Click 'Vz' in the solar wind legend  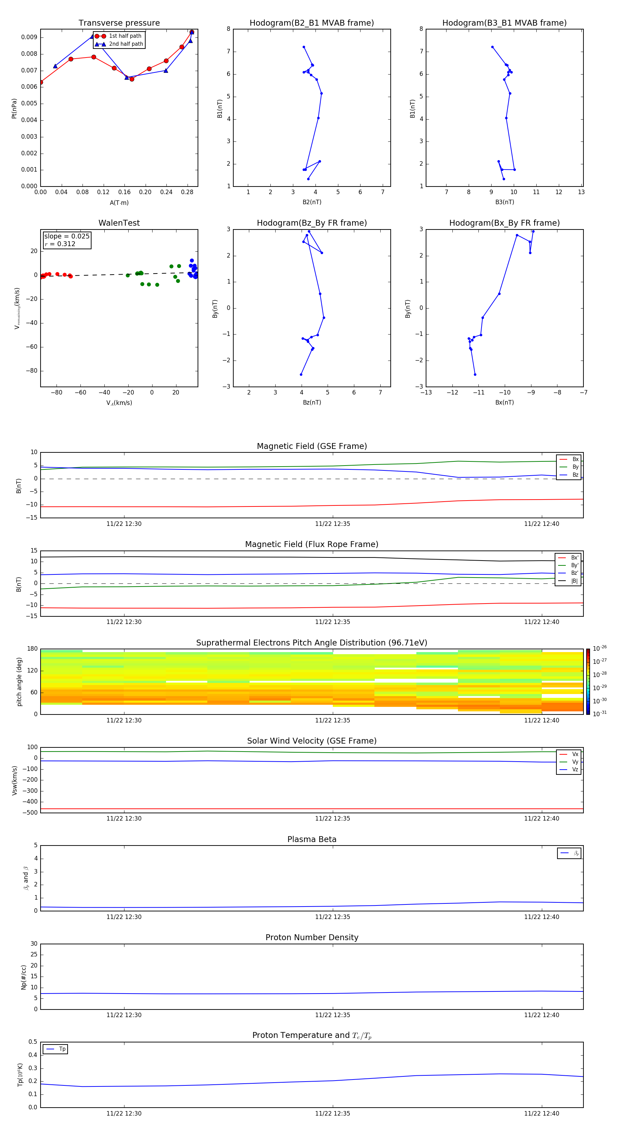[x=575, y=769]
